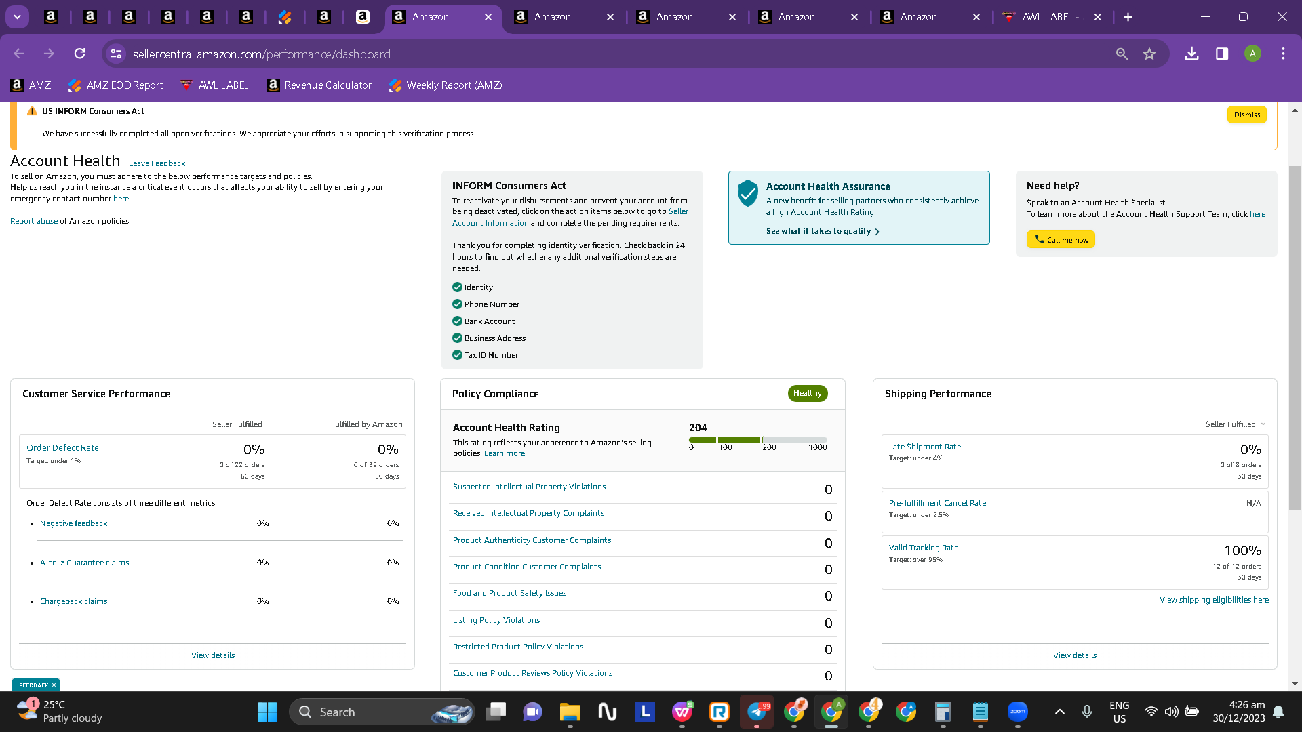Open the browser downloads icon
Screen dimensions: 1302x732
(1191, 54)
